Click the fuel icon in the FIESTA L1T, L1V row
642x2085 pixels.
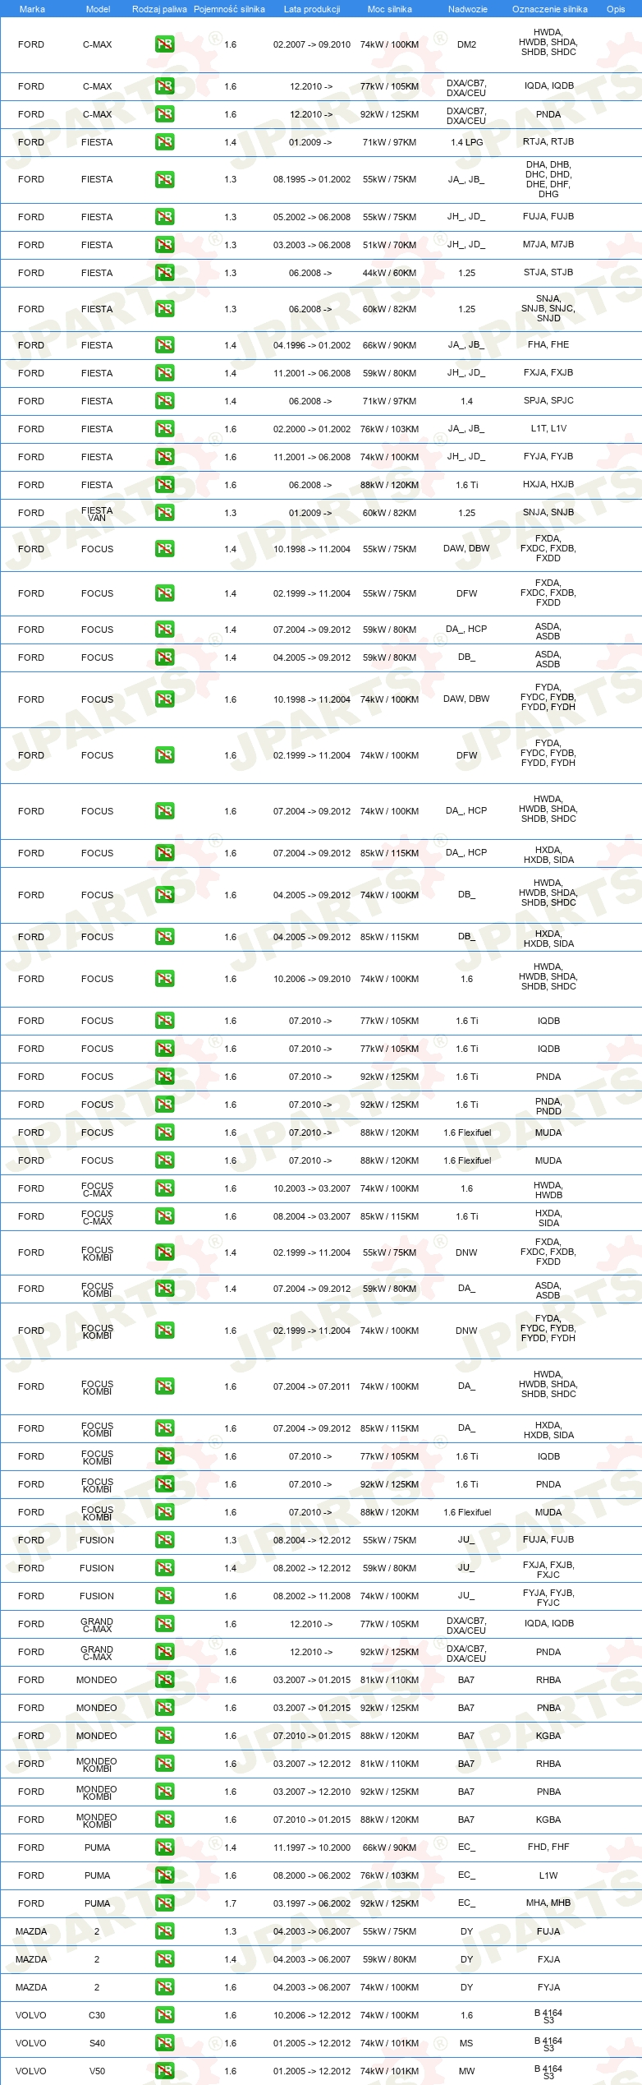[x=164, y=429]
